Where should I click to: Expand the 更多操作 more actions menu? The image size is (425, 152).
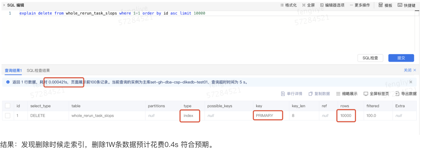pyautogui.click(x=360, y=5)
